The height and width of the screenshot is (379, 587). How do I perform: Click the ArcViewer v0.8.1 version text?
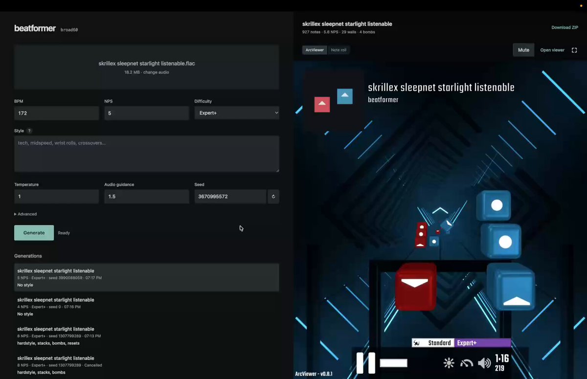click(314, 374)
